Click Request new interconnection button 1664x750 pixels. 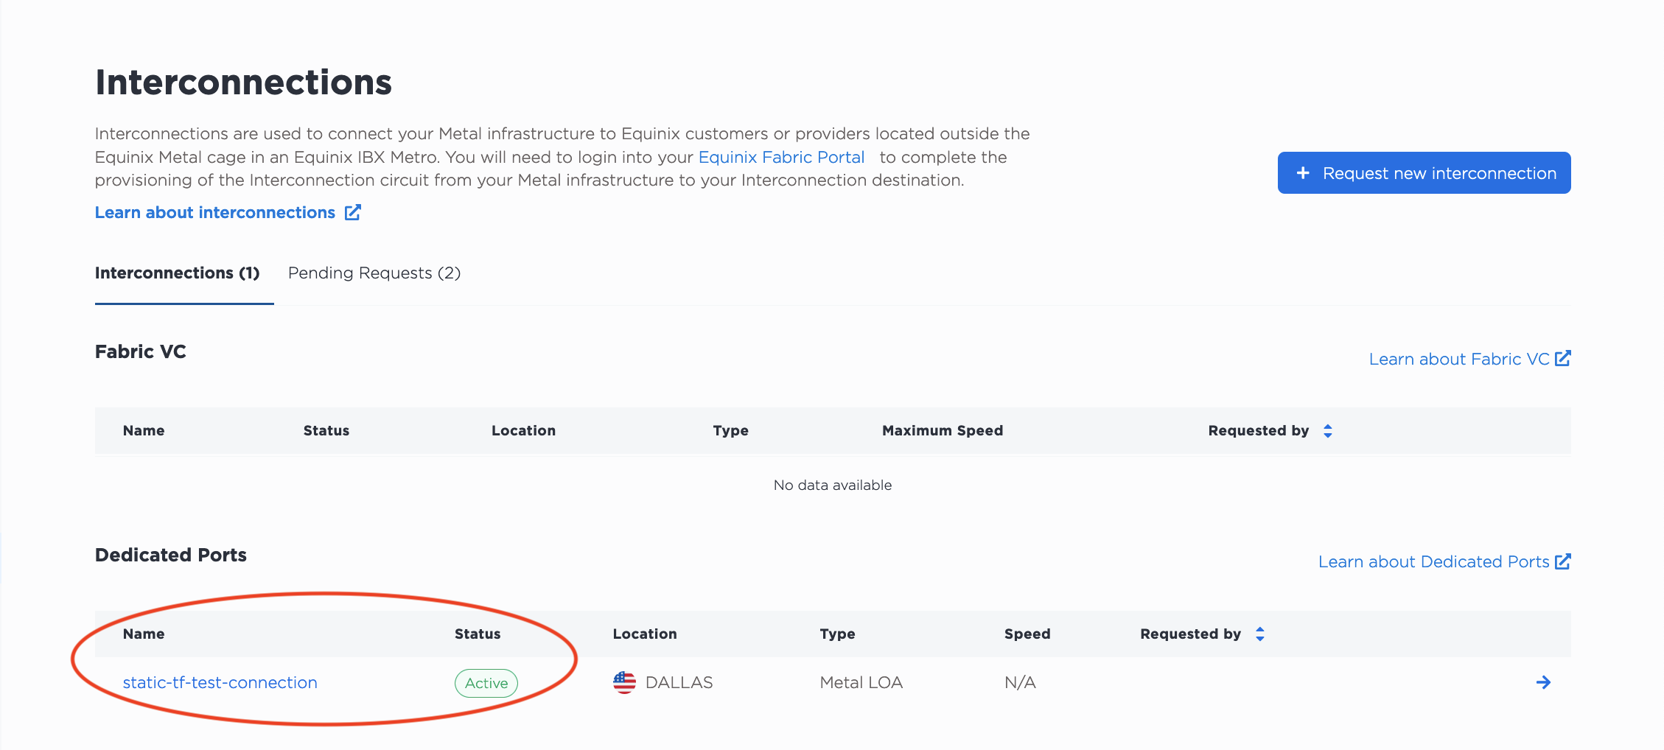pos(1424,172)
